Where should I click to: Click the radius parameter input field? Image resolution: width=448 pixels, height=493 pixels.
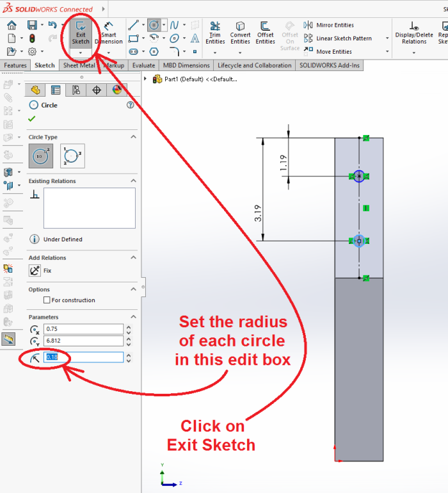click(83, 357)
